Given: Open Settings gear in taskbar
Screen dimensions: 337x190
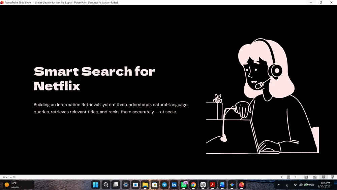Looking at the screenshot, I should [126, 185].
